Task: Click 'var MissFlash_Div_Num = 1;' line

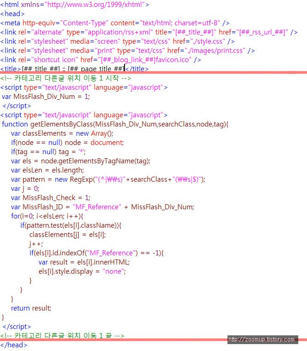Action: point(46,97)
